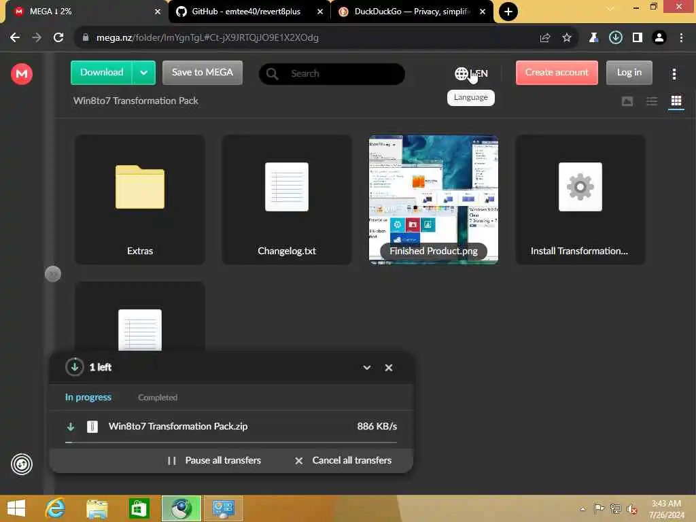This screenshot has height=522, width=696.
Task: Click the 886 KB/s transfer speed
Action: 377,427
